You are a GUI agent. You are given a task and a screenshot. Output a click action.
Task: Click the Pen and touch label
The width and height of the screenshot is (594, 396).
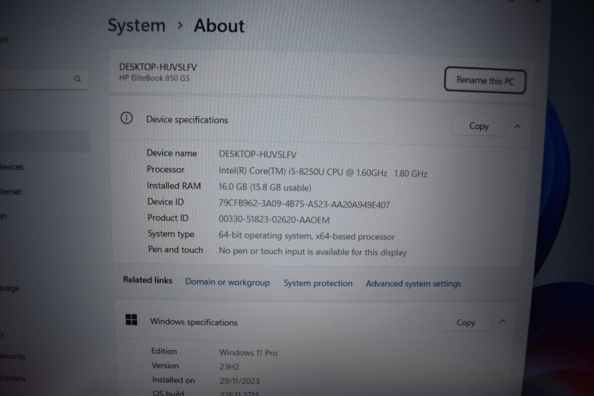point(175,250)
